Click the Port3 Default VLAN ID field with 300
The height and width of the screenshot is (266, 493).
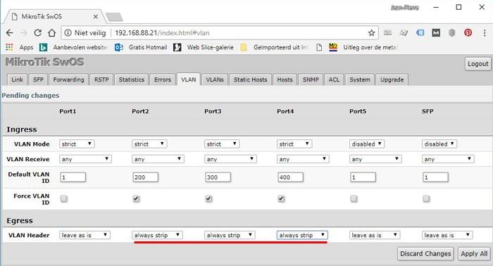[218, 177]
